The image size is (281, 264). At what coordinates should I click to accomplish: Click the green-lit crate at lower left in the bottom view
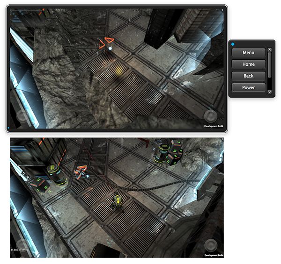click(40, 185)
